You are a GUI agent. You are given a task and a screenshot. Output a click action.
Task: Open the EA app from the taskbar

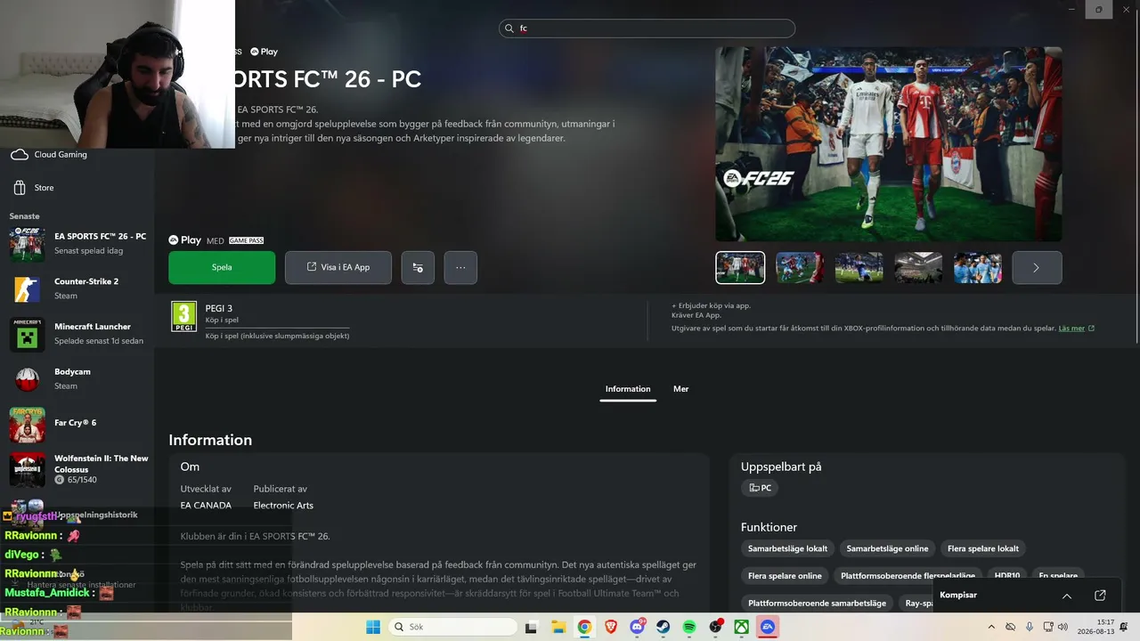coord(768,627)
